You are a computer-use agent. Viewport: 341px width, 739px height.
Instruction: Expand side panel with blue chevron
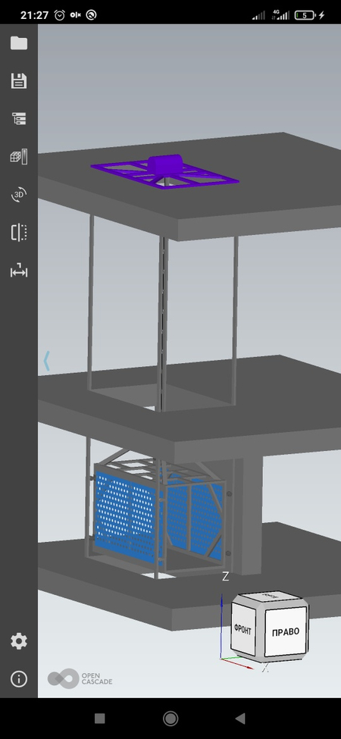pos(46,361)
